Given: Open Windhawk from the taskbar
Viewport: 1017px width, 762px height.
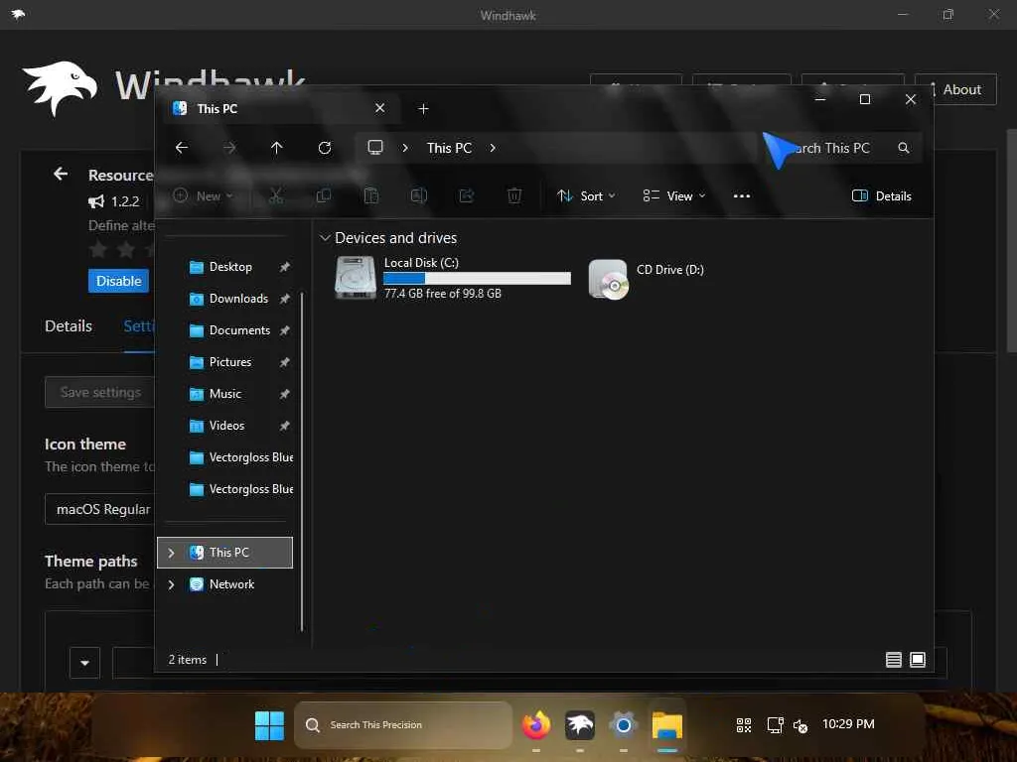Looking at the screenshot, I should coord(580,725).
